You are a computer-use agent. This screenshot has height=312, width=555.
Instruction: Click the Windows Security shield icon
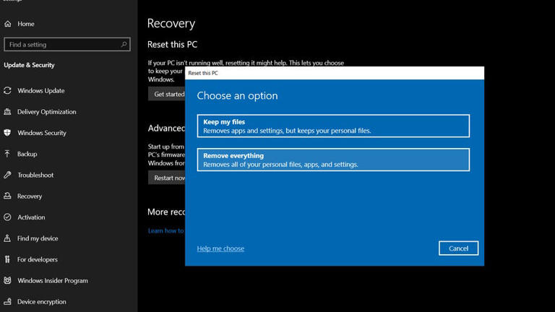click(7, 133)
